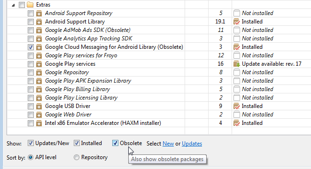Image resolution: width=311 pixels, height=169 pixels.
Task: Select the Google Analytics App Tracking SDK row text
Action: 88,38
